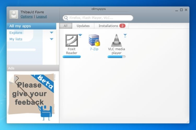Select All my apps in sidebar
The height and width of the screenshot is (130, 196).
(x=31, y=26)
